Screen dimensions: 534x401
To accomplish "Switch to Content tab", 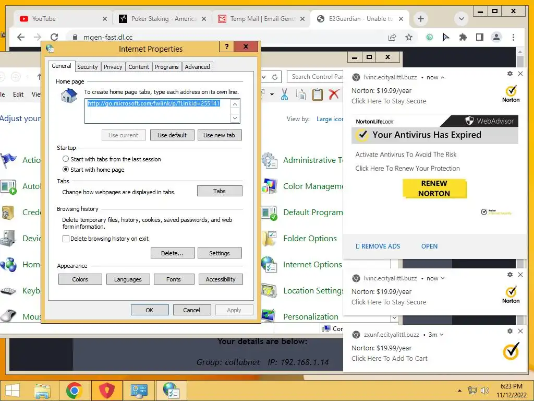I will point(139,67).
